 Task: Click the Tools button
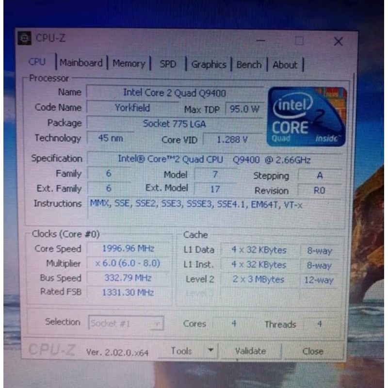click(x=181, y=350)
